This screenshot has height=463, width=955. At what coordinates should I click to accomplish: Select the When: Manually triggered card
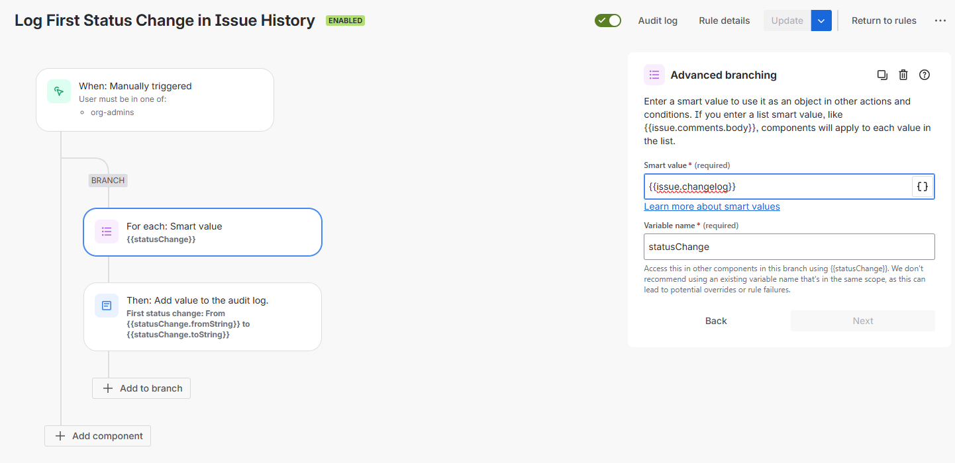[x=155, y=100]
